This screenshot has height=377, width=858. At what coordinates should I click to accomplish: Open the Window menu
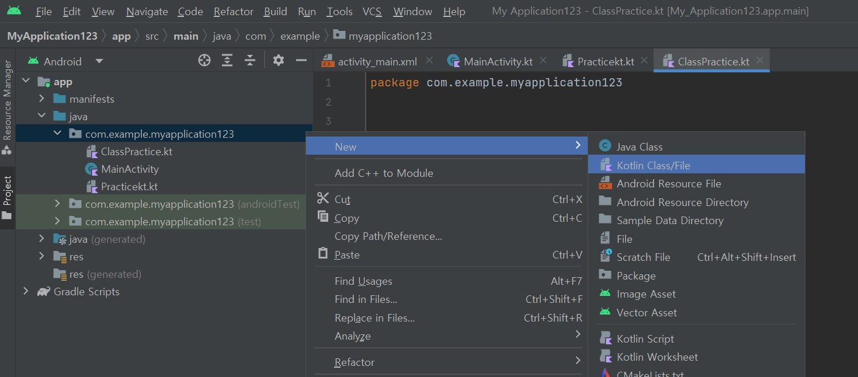(413, 12)
